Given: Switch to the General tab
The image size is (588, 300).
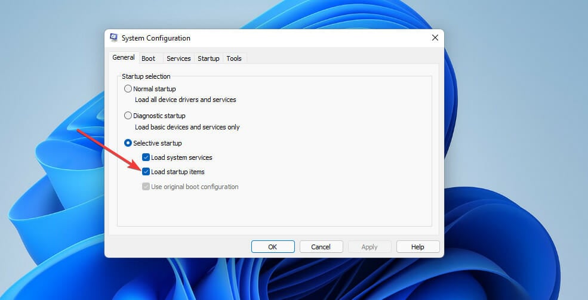Looking at the screenshot, I should [124, 58].
